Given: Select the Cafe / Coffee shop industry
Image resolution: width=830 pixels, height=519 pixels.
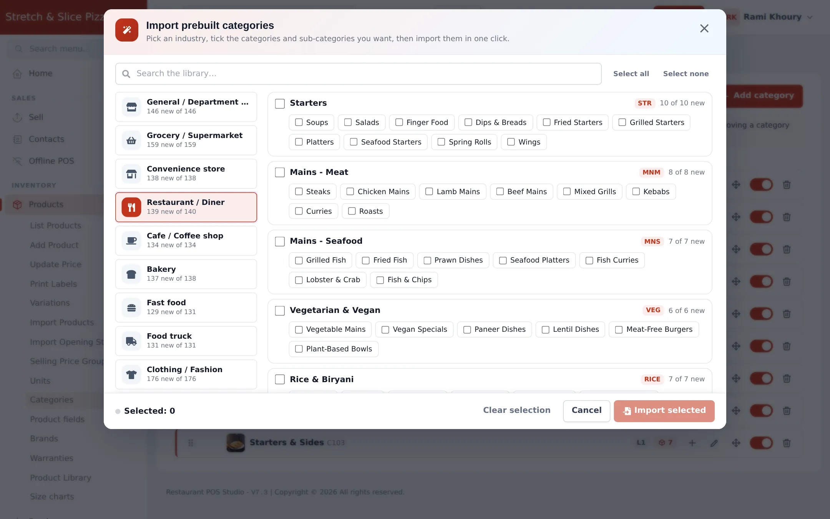Looking at the screenshot, I should 186,241.
